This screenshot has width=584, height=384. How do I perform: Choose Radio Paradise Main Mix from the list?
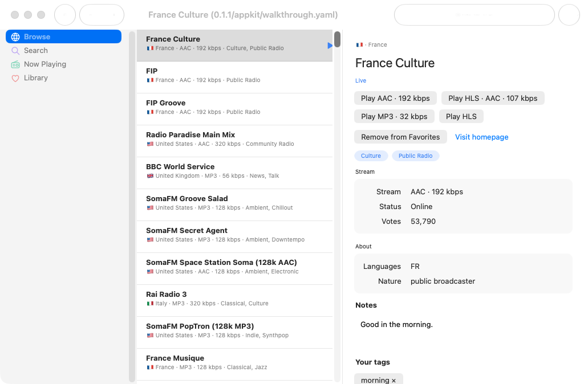(x=234, y=141)
